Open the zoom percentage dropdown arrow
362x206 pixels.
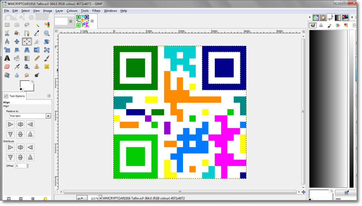[101, 198]
